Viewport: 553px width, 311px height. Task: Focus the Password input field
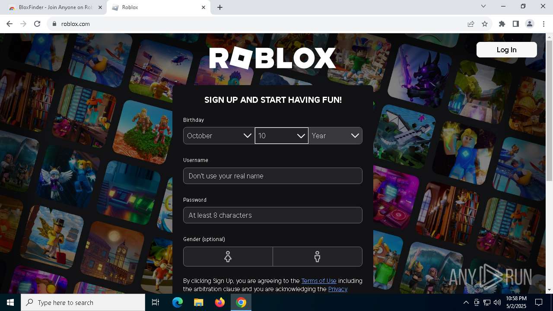(273, 215)
